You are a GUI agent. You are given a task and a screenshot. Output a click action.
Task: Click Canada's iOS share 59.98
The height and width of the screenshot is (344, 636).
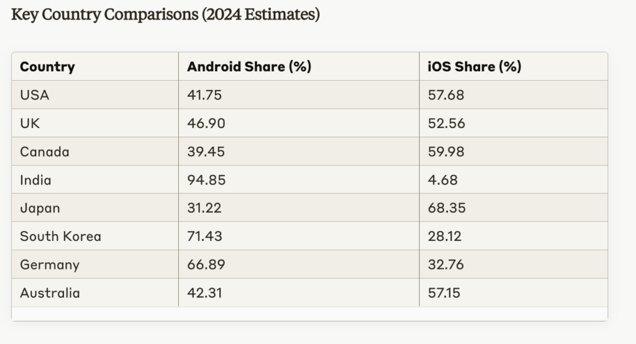[x=447, y=152]
